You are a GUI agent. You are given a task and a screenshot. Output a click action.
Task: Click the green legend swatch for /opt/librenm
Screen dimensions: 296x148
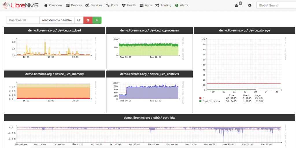click(x=200, y=101)
